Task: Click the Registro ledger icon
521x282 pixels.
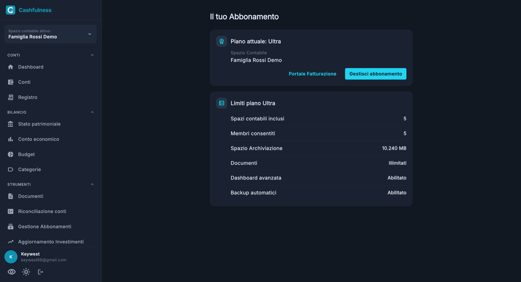Action: (10, 97)
